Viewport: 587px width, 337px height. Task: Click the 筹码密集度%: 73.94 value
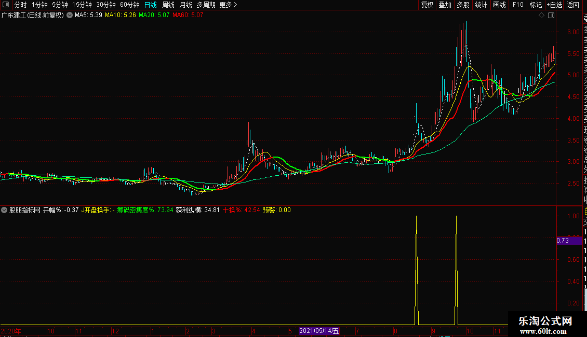145,210
